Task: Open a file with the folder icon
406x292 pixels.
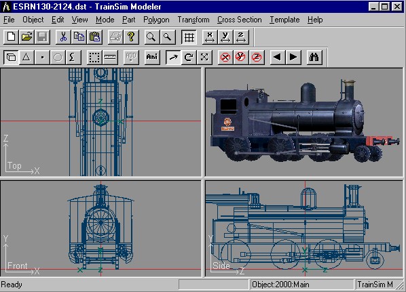Action: pyautogui.click(x=26, y=37)
